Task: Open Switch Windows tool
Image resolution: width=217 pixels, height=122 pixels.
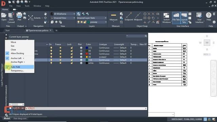Action: (x=166, y=18)
